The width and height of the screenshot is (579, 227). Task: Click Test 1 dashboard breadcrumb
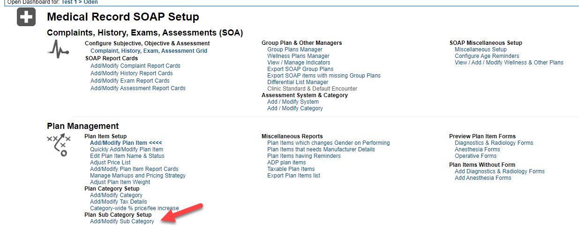click(x=69, y=2)
